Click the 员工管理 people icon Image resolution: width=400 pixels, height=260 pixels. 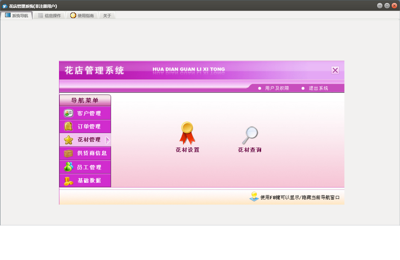(68, 167)
